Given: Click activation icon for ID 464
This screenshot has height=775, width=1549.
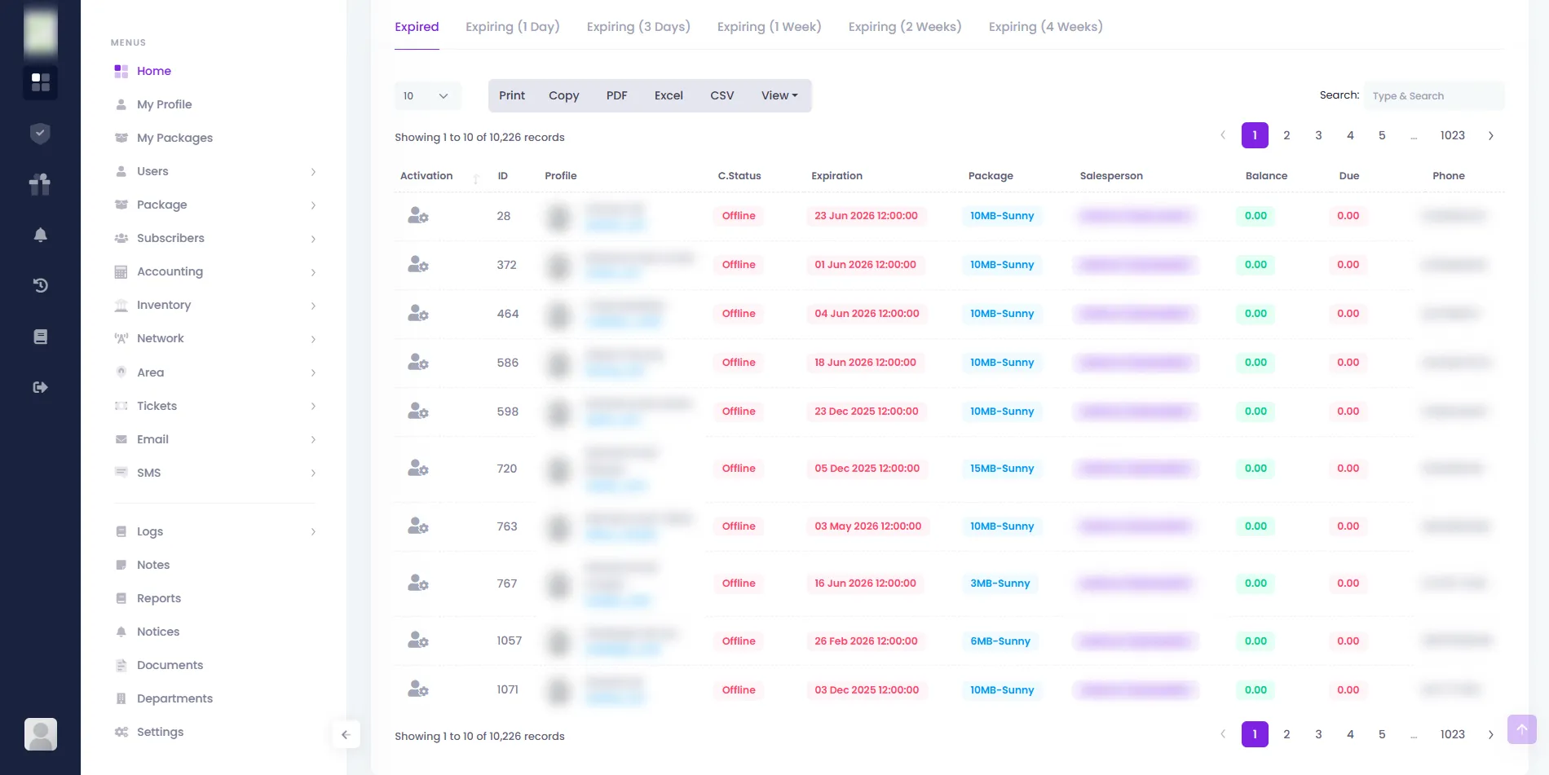Looking at the screenshot, I should [x=418, y=314].
